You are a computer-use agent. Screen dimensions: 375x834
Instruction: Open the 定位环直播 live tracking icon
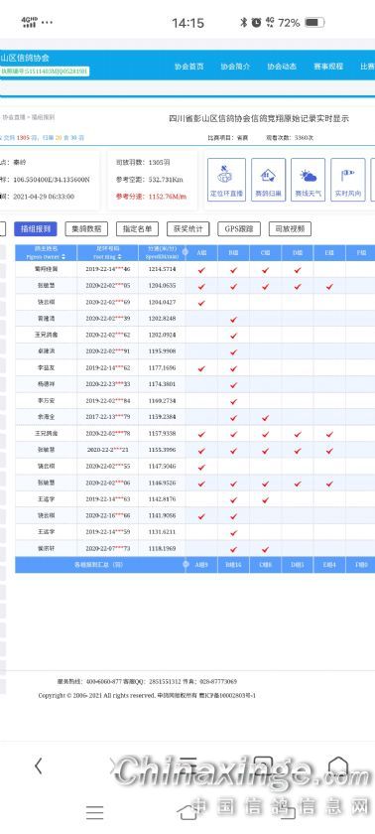[226, 180]
